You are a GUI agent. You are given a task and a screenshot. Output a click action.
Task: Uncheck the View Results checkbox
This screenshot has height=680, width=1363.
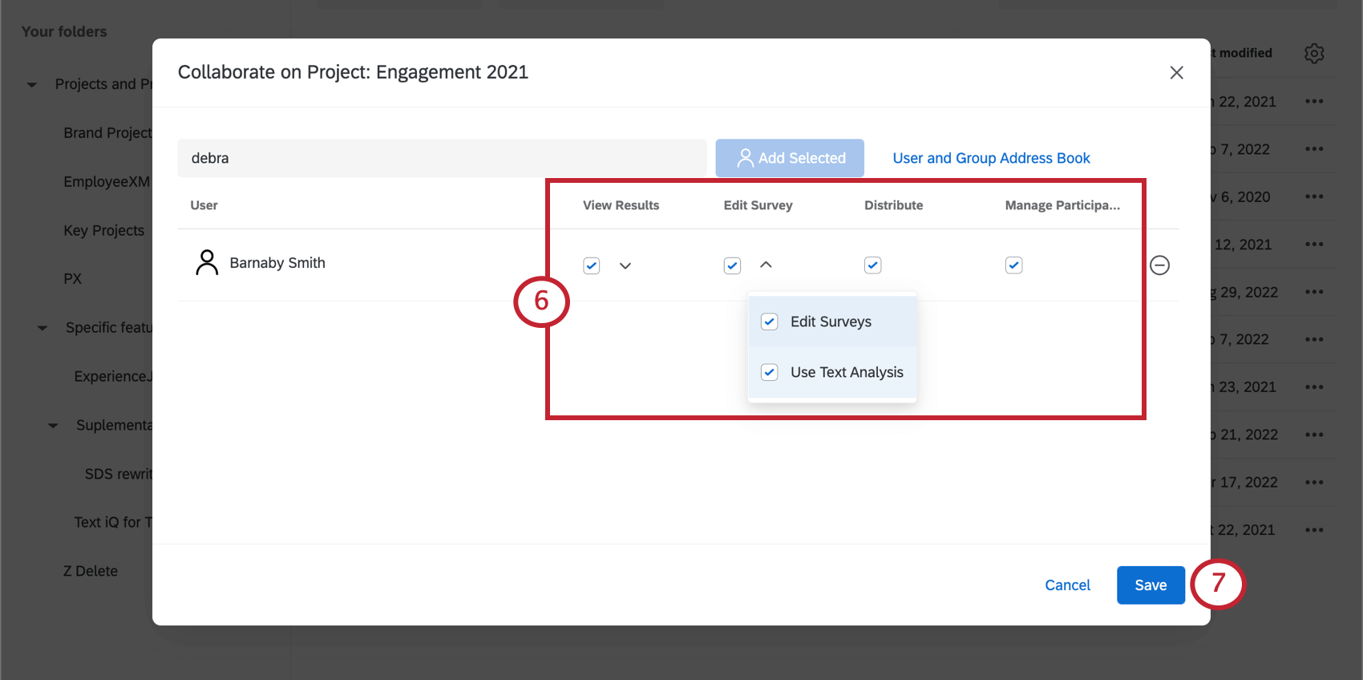pyautogui.click(x=592, y=265)
